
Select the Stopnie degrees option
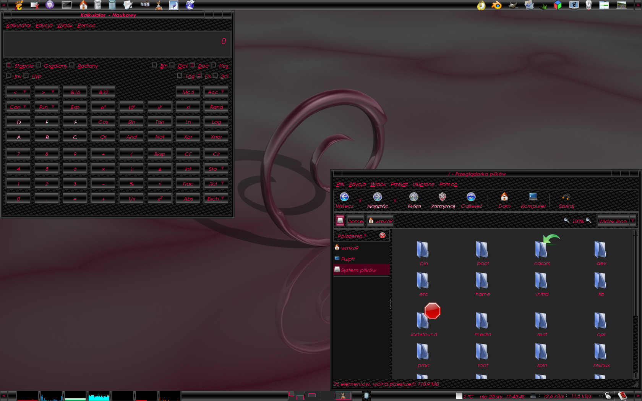[x=20, y=66]
